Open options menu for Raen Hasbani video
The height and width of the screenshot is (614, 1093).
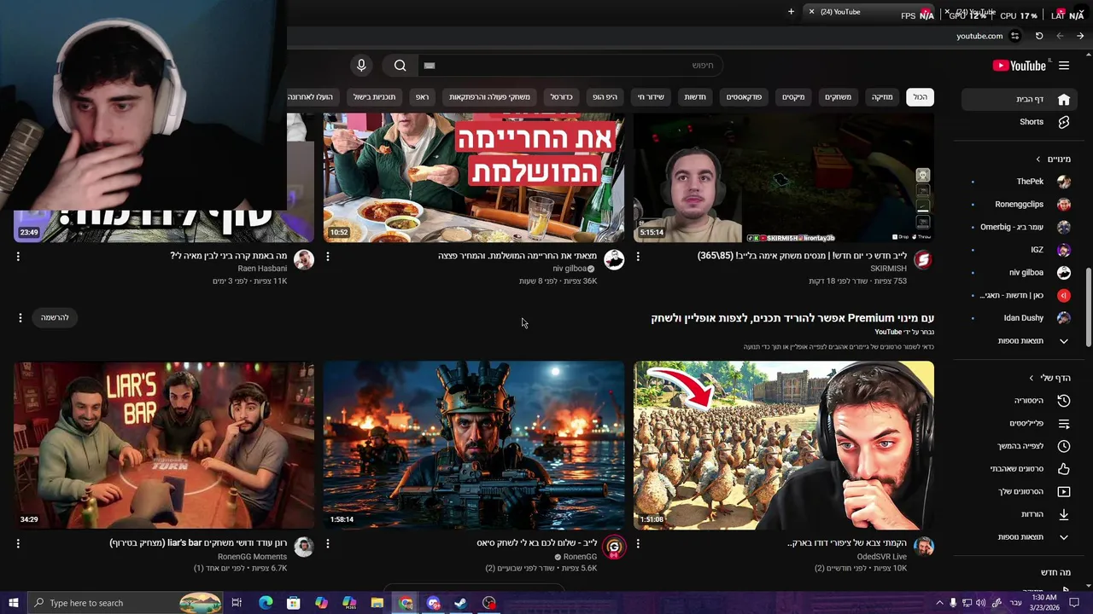(18, 256)
